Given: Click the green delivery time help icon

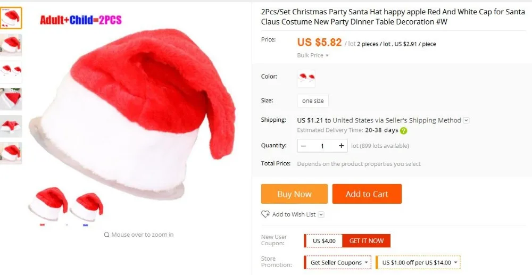Looking at the screenshot, I should (403, 130).
